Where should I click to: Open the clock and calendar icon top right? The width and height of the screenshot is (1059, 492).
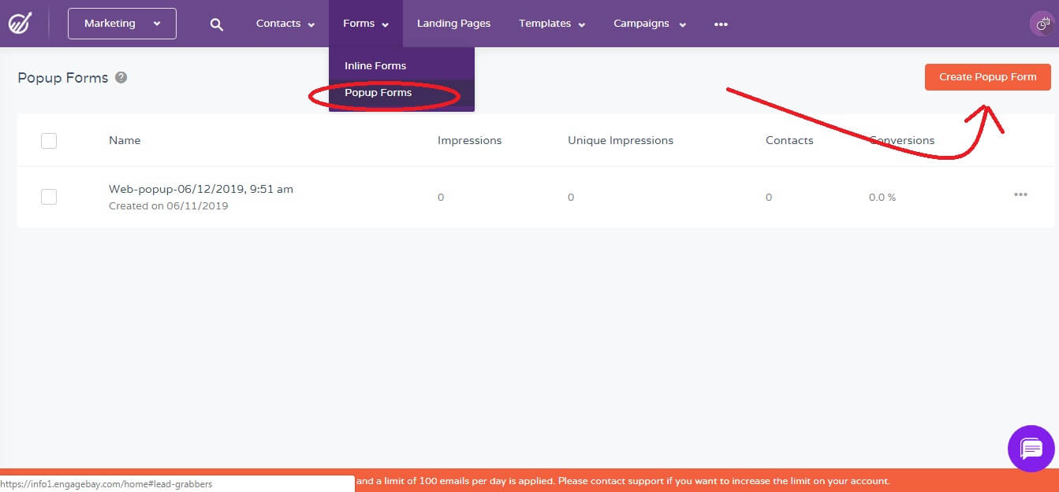tap(1041, 24)
